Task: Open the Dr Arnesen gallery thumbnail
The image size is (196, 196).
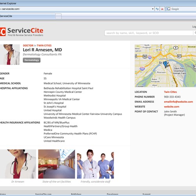Action: pos(18,164)
